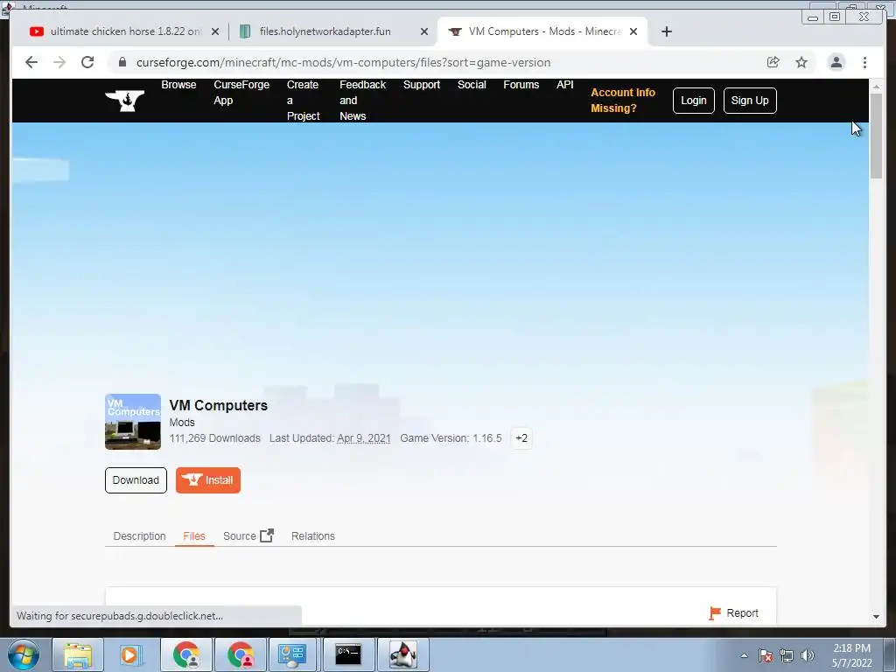Screen dimensions: 896x672
Task: Open Chrome three-dot menu
Action: (864, 62)
